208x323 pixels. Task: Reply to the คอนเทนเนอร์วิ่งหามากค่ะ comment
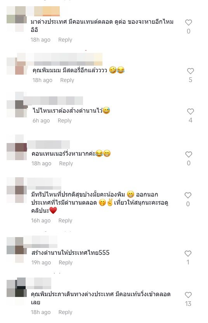tap(66, 163)
